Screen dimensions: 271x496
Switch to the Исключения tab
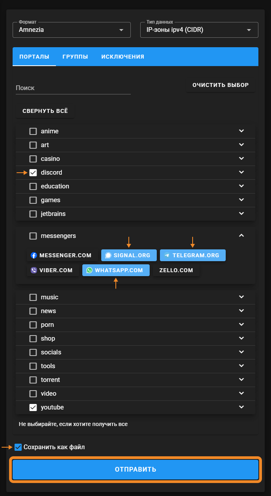click(123, 57)
